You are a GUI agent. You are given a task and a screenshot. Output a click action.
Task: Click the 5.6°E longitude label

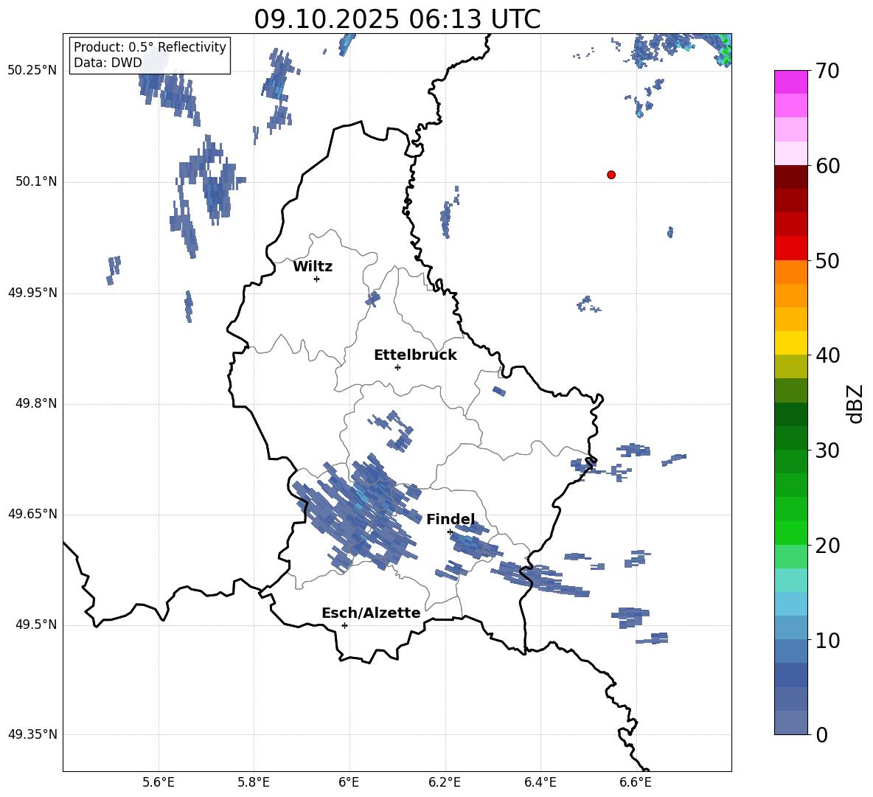pyautogui.click(x=158, y=783)
